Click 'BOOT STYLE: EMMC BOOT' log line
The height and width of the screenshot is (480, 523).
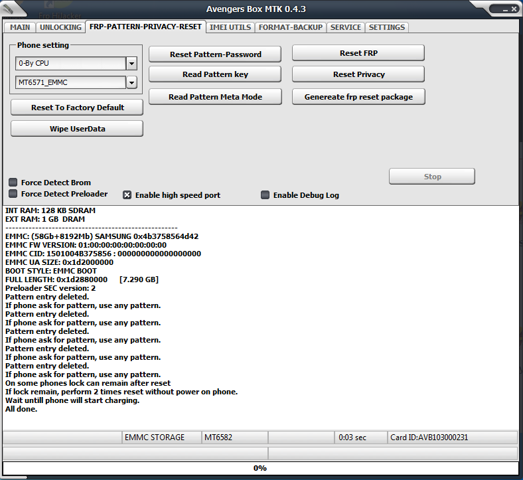(51, 271)
